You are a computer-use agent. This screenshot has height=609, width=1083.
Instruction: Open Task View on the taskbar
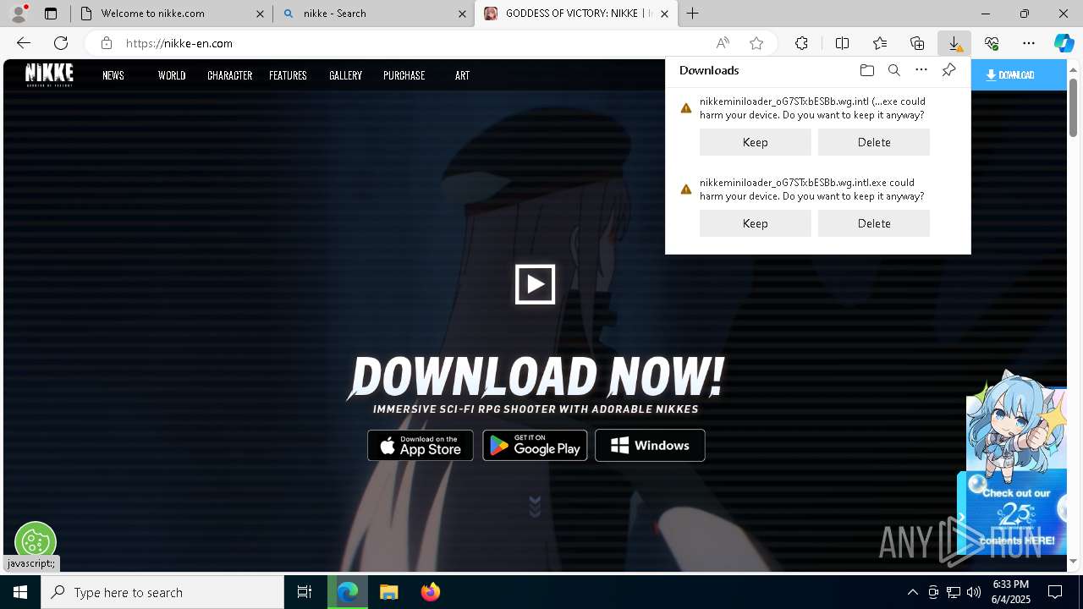[305, 592]
